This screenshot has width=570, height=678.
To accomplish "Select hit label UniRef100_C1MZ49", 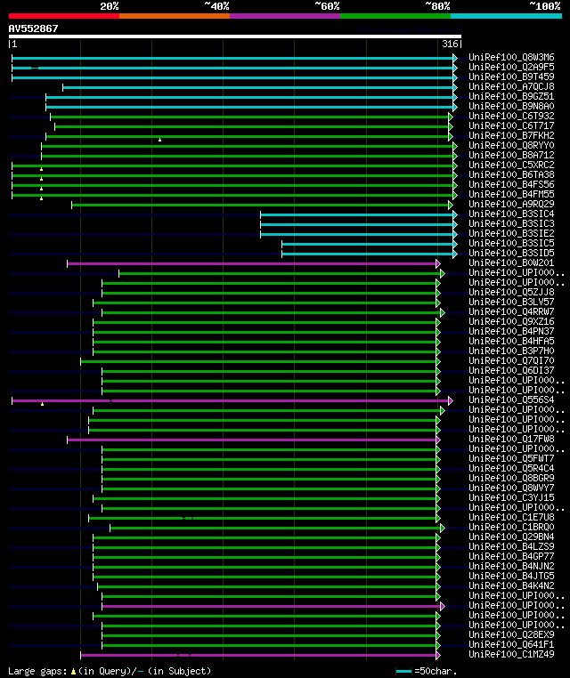I will click(511, 654).
